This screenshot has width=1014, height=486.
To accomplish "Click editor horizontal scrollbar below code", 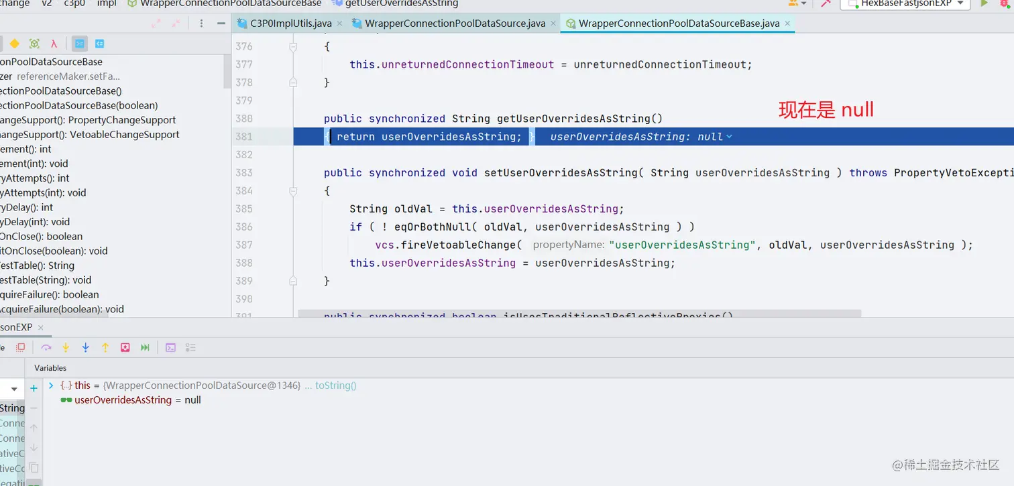I will click(x=579, y=313).
